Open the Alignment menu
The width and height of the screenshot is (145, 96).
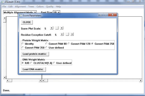pos(20,7)
